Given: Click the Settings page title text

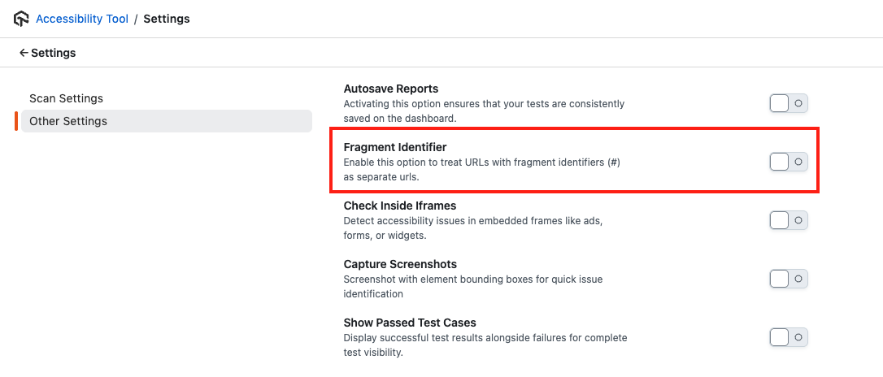Looking at the screenshot, I should (x=54, y=53).
